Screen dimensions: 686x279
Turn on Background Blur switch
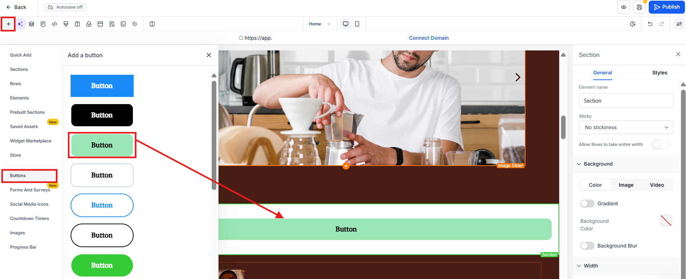[587, 246]
